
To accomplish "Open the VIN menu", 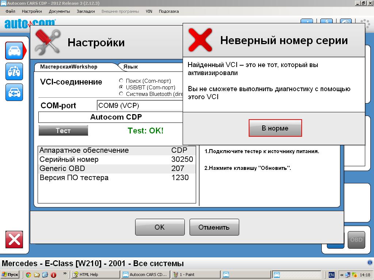I will [x=149, y=11].
